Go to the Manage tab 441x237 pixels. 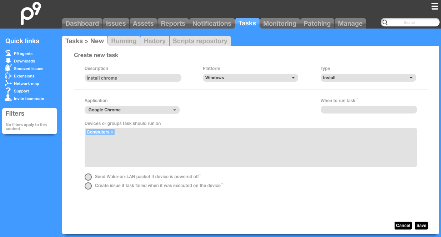(x=350, y=24)
